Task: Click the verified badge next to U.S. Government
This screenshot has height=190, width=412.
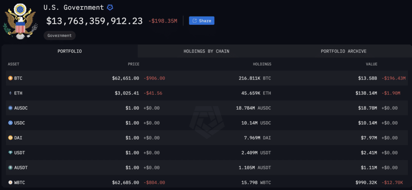Action: click(110, 8)
